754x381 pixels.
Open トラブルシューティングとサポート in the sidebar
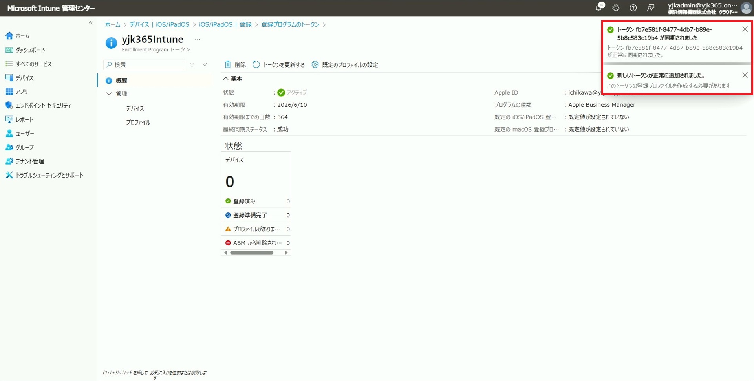[x=44, y=175]
